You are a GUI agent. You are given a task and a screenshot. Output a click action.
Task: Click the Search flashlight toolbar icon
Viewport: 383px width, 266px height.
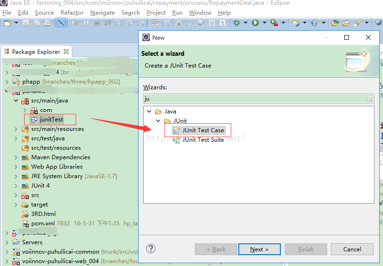pos(357,23)
